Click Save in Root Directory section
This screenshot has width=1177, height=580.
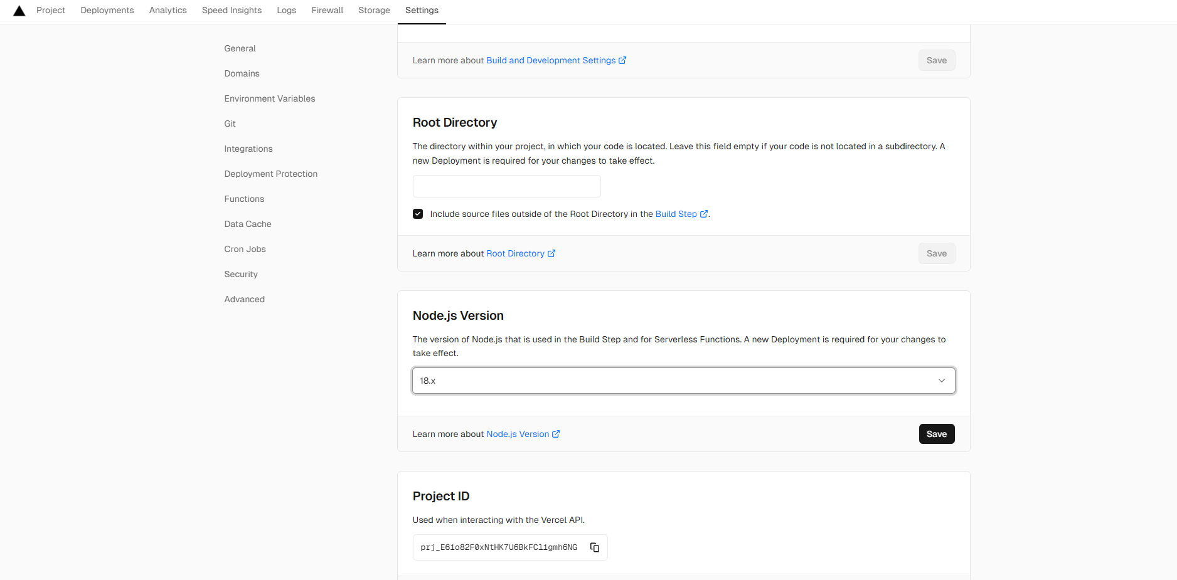pyautogui.click(x=937, y=253)
